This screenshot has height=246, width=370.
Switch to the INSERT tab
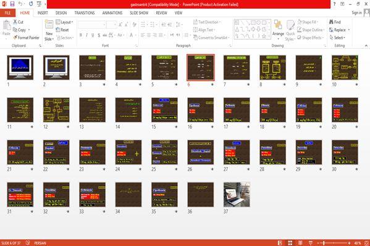click(43, 13)
